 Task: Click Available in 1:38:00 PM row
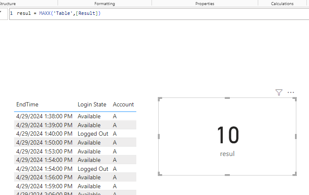89,116
